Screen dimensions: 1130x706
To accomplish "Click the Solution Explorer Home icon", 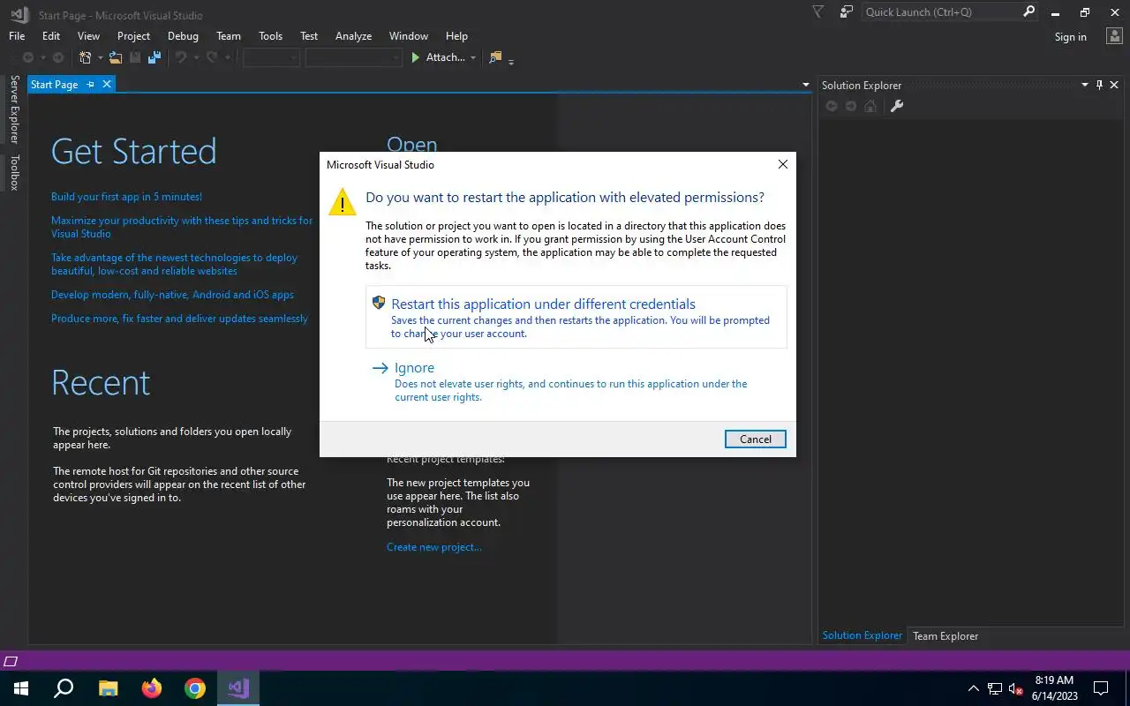I will coord(870,106).
